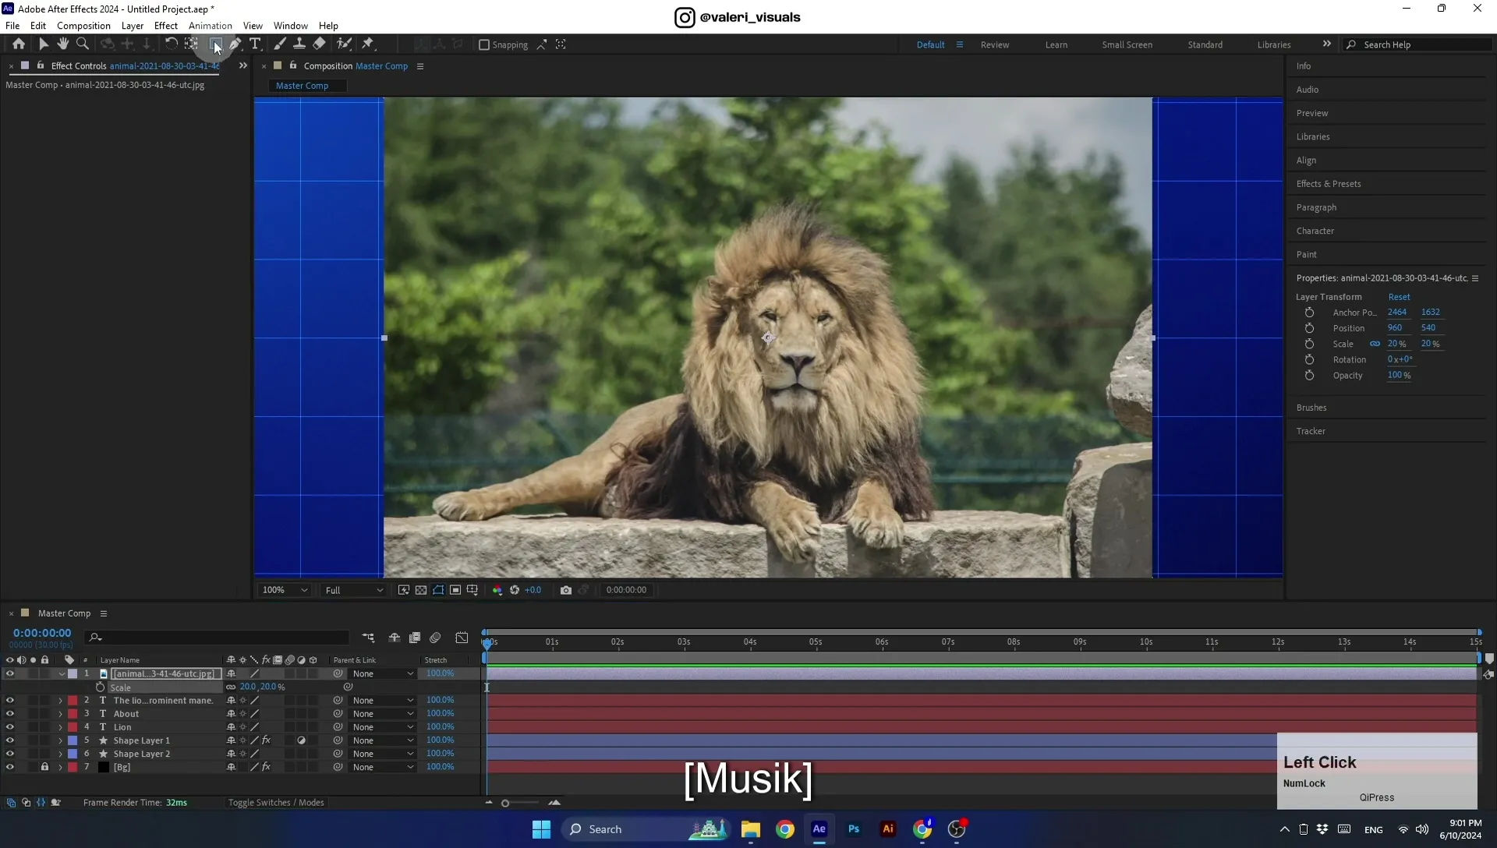Select the Brush tool
The height and width of the screenshot is (848, 1497).
[x=279, y=44]
